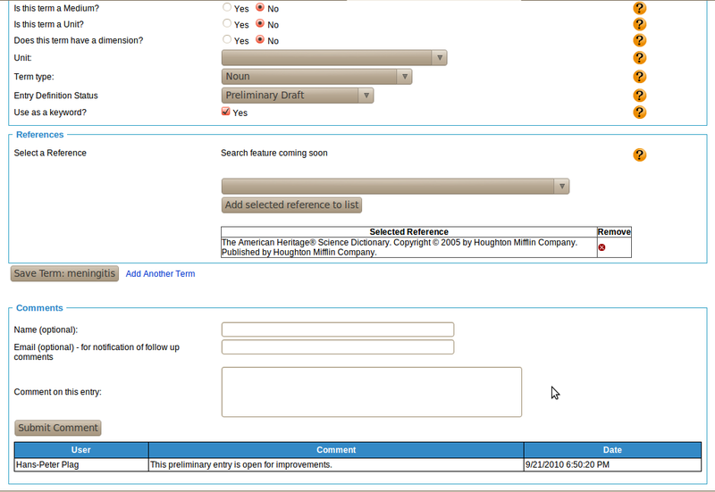715x492 pixels.
Task: Click help icon for 'Is this term a Medium?'
Action: 639,8
